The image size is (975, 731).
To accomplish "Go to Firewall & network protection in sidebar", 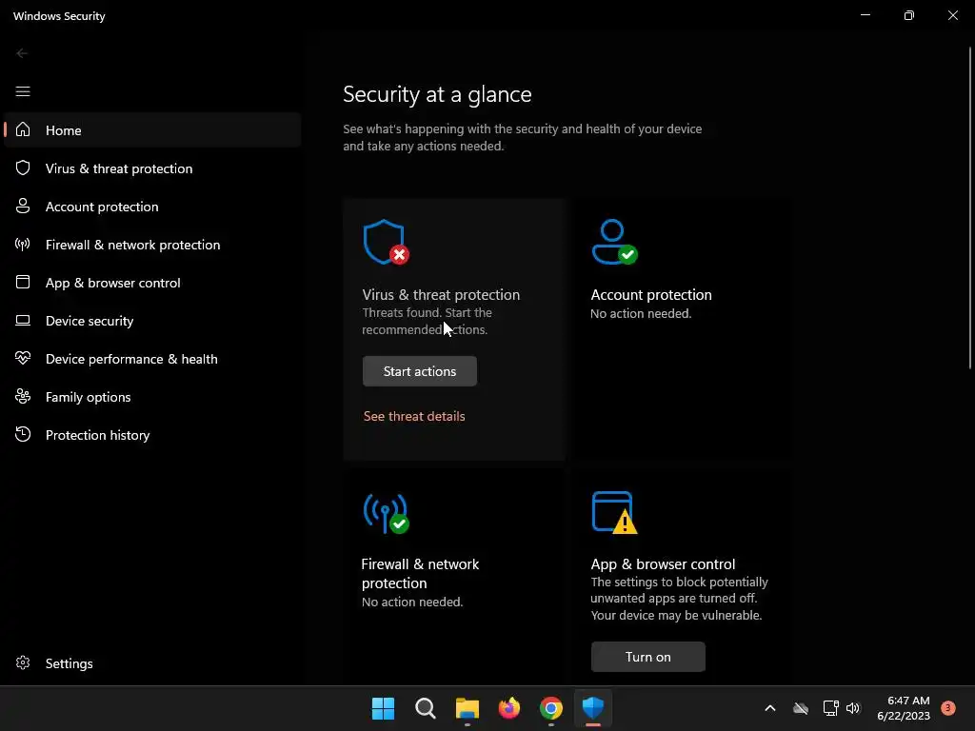I will click(152, 245).
